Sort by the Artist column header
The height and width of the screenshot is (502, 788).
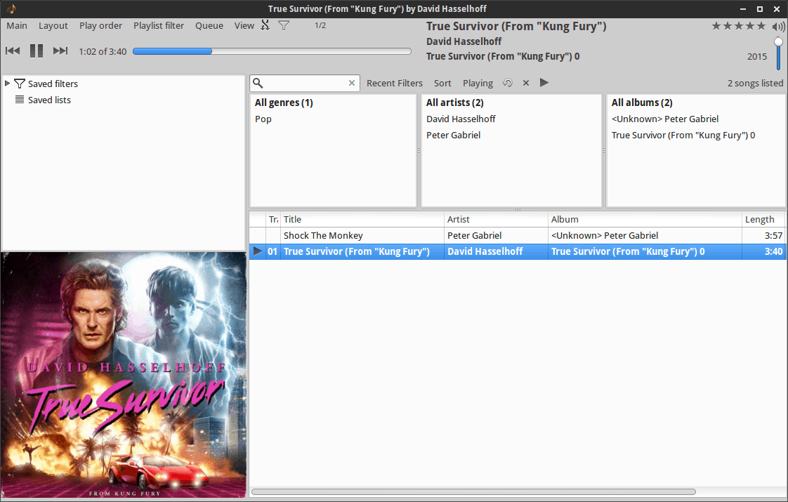click(x=496, y=219)
